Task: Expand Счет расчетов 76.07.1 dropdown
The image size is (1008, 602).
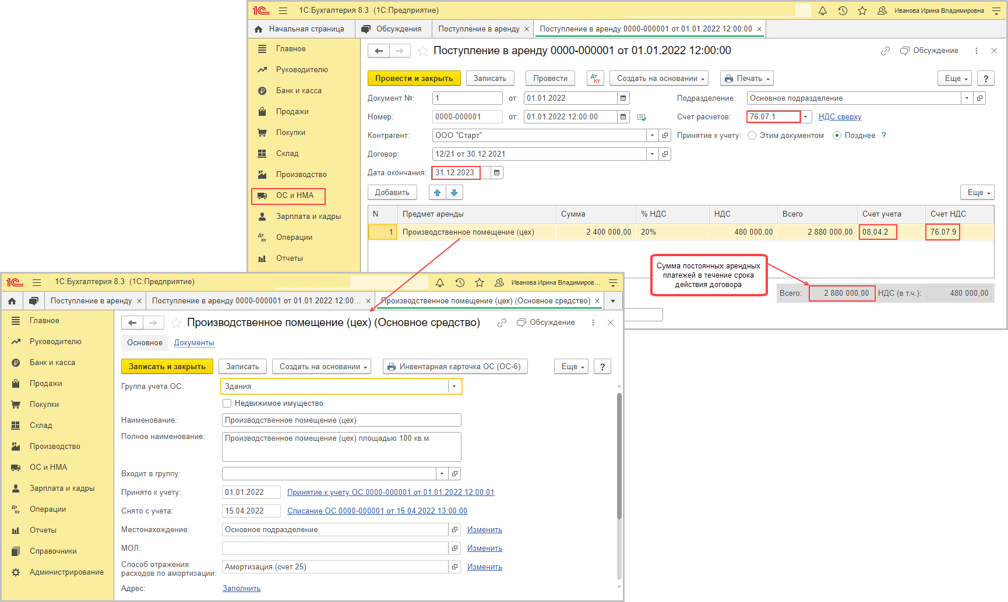Action: click(806, 117)
